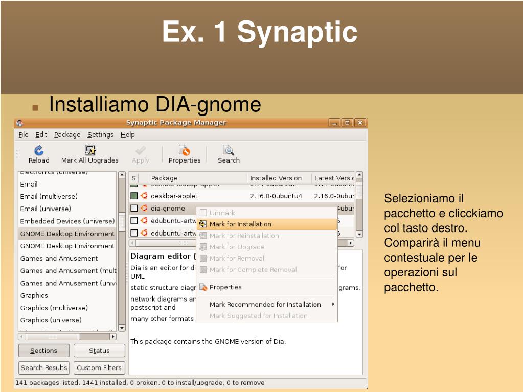Click the Mark for Reinstallation menu icon

coord(203,236)
